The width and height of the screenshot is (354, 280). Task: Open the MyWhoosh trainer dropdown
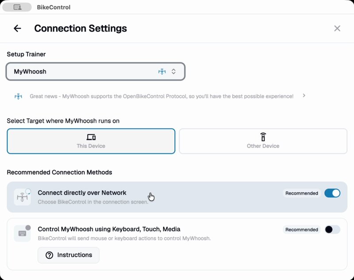[96, 72]
